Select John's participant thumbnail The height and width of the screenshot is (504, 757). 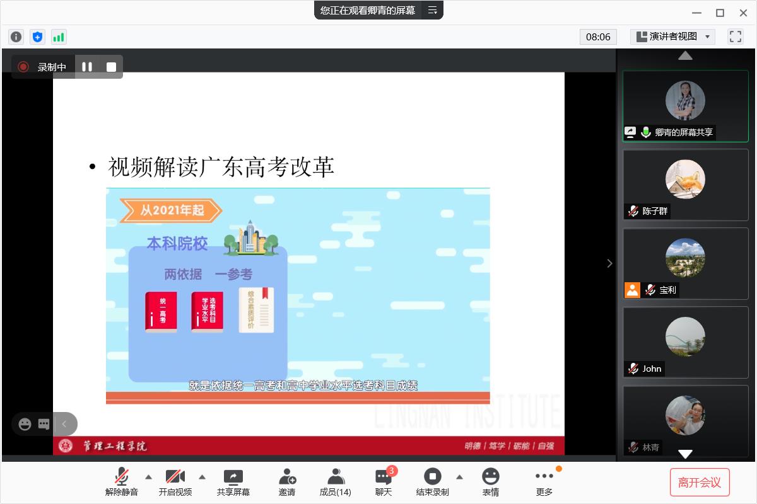pos(685,341)
